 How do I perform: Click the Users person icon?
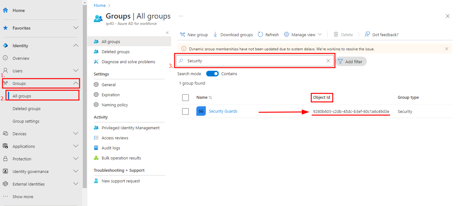tap(5, 71)
